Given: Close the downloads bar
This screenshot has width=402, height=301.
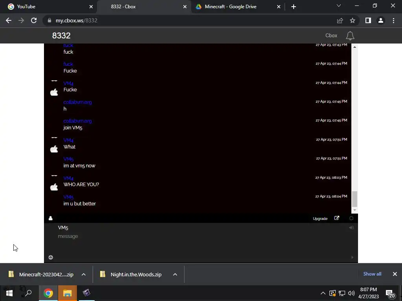Looking at the screenshot, I should pyautogui.click(x=395, y=274).
